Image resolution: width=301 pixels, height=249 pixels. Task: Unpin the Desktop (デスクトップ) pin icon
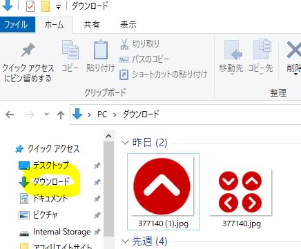point(97,166)
